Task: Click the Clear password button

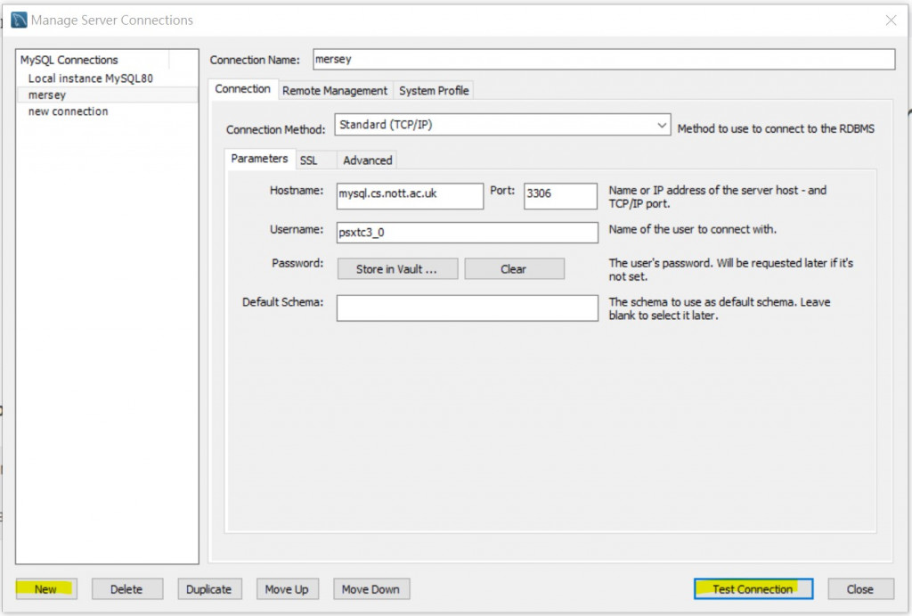Action: [514, 269]
